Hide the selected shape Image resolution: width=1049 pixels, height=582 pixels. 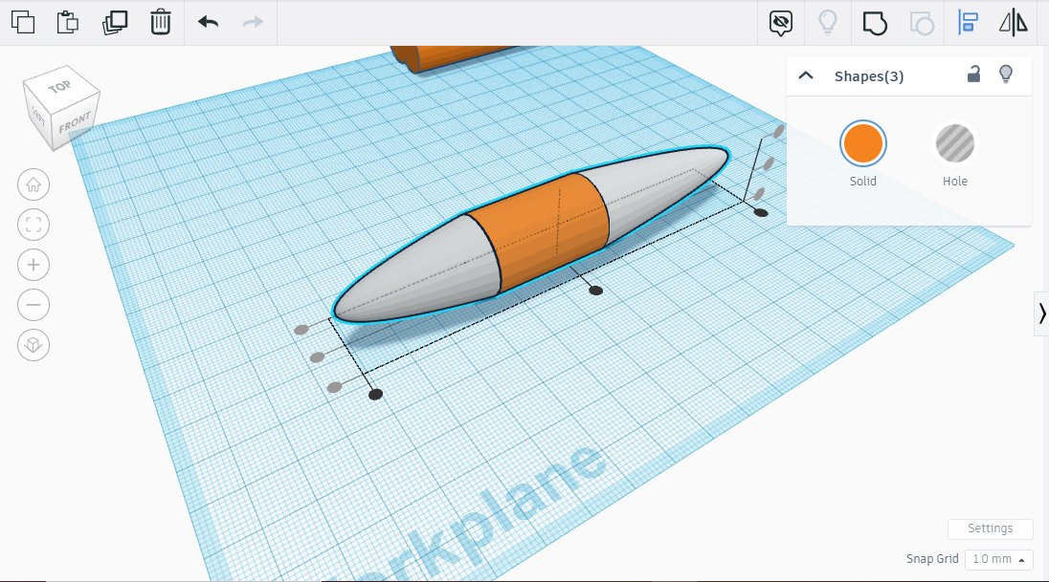tap(780, 23)
